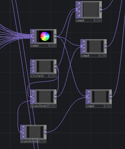This screenshot has height=149, width=125.
Task: Lock the transform18 node
Action: click(23, 137)
